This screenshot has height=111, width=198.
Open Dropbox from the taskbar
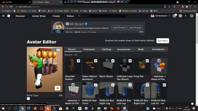click(x=105, y=108)
